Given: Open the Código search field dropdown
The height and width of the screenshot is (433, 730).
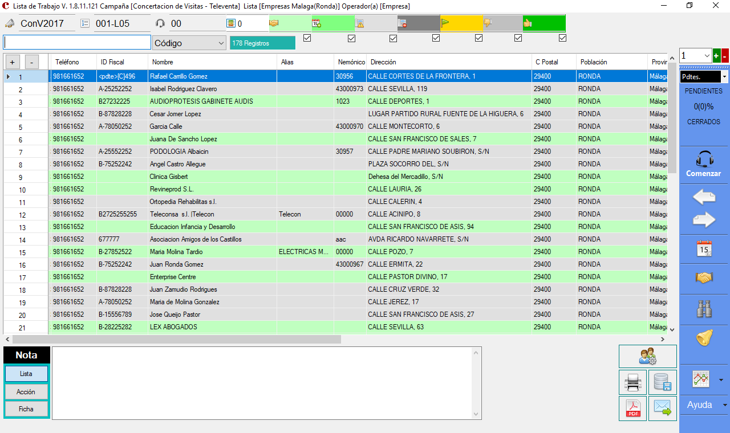Looking at the screenshot, I should (221, 43).
